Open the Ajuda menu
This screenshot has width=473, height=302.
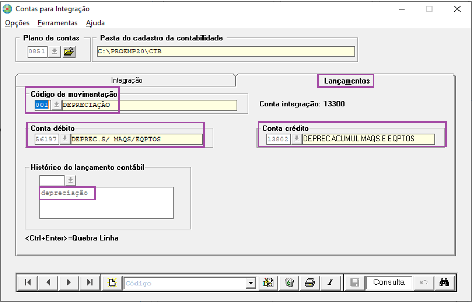pos(96,23)
